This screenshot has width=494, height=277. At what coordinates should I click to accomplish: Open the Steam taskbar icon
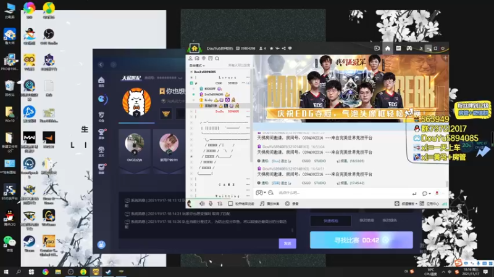click(108, 272)
